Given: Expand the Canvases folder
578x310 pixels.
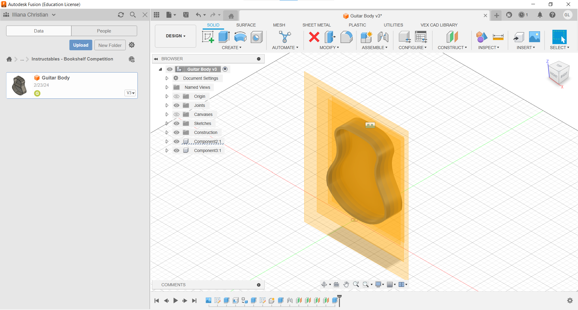Looking at the screenshot, I should pyautogui.click(x=167, y=114).
